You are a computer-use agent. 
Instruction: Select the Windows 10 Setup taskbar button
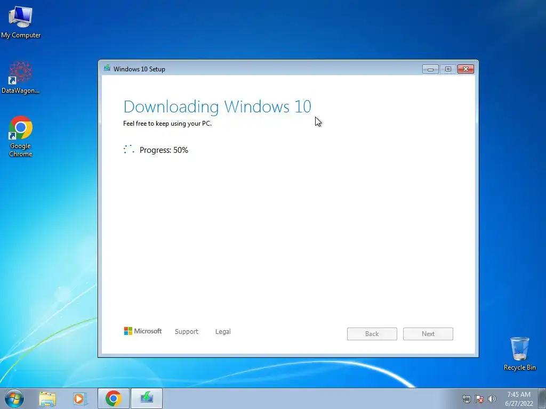(147, 398)
